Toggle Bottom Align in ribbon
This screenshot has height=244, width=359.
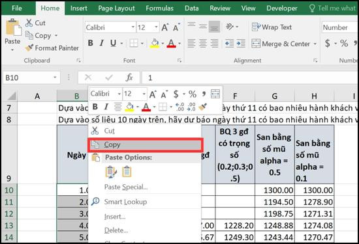point(214,27)
